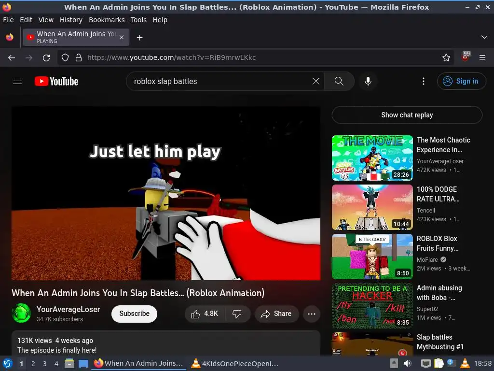Click the volume speaker tray icon
This screenshot has height=371, width=494.
click(408, 363)
